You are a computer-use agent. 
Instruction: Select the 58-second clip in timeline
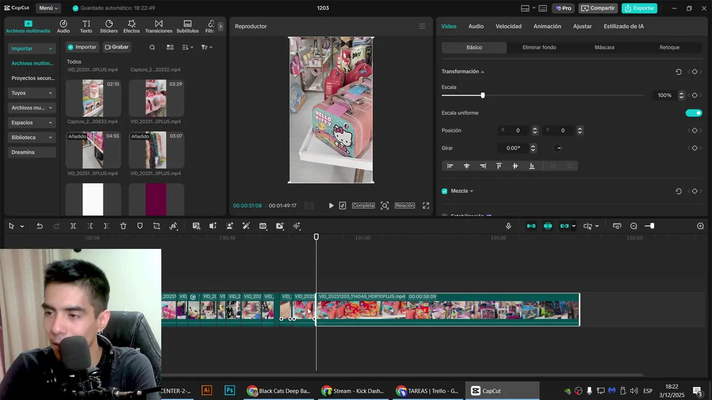(448, 309)
